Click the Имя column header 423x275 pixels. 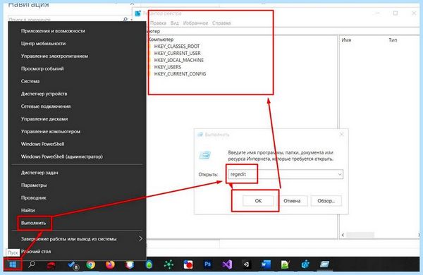tap(346, 40)
